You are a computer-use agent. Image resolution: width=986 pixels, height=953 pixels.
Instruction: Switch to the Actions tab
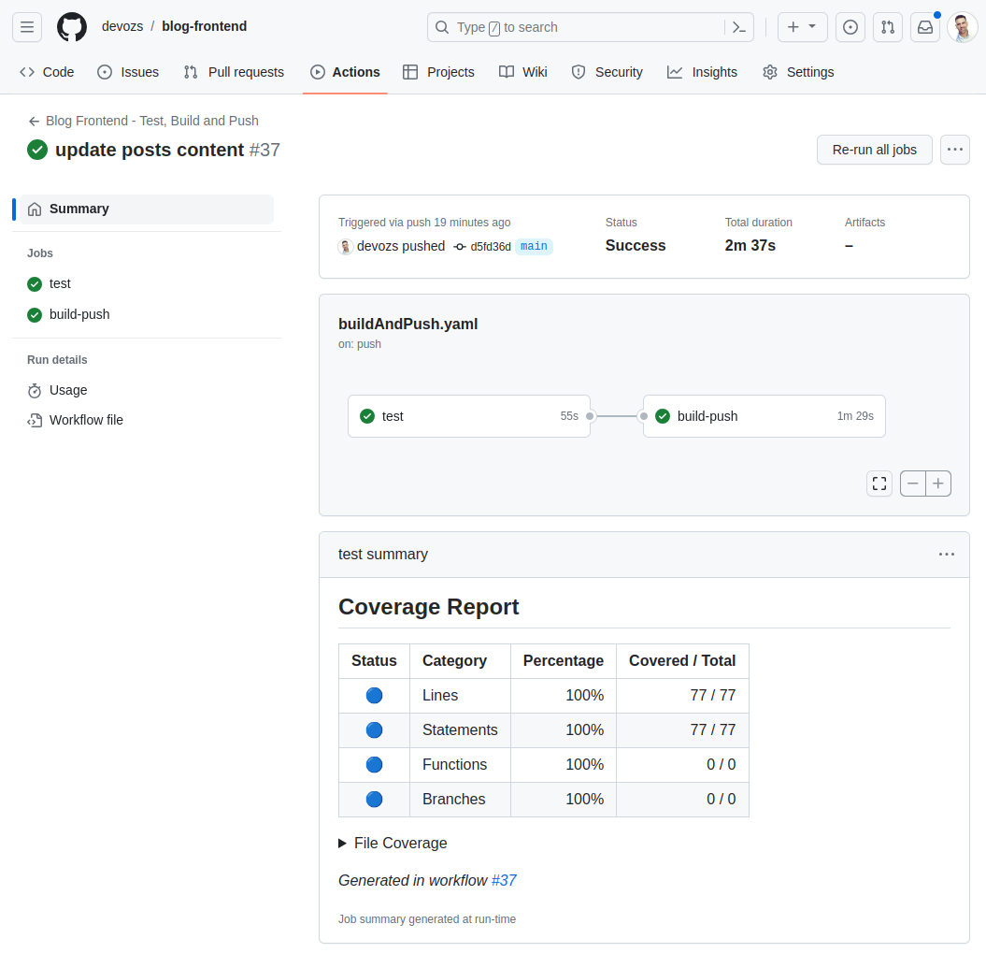tap(345, 72)
